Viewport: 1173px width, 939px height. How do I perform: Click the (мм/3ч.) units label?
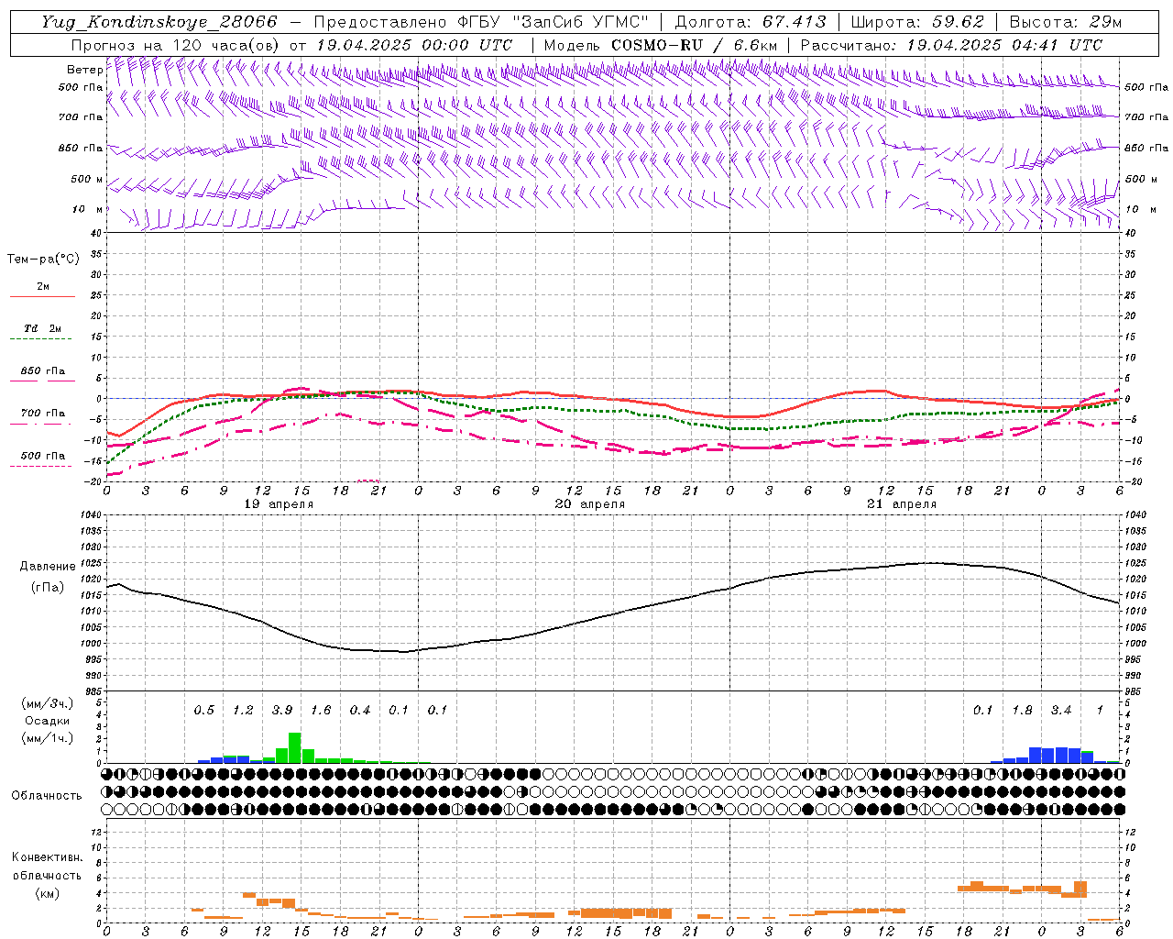pyautogui.click(x=47, y=703)
